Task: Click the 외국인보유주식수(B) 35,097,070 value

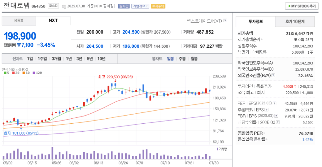Action: coord(304,69)
